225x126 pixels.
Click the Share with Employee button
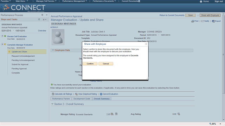click(210, 15)
